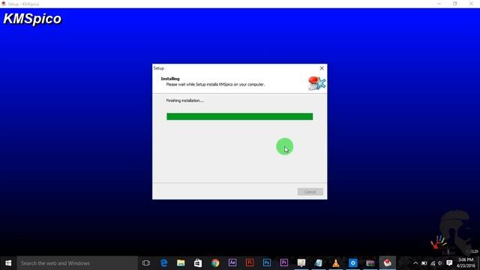The width and height of the screenshot is (480, 270).
Task: Click the battery status tray icon
Action: point(424,263)
